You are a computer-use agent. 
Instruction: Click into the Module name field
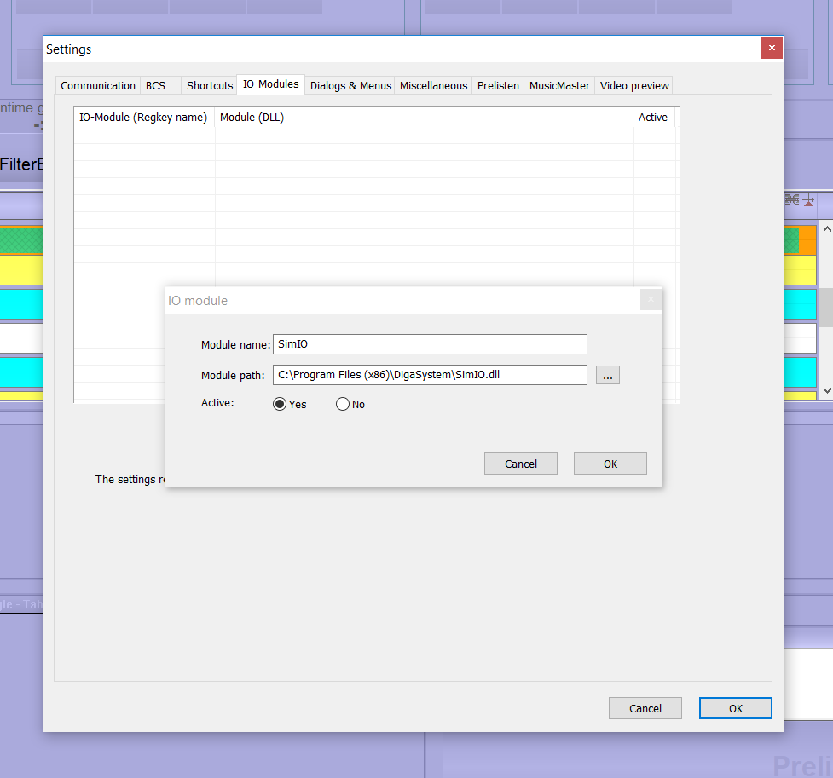pos(430,344)
